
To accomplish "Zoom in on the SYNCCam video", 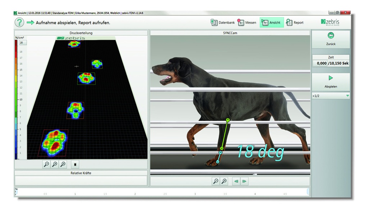I will 224,181.
